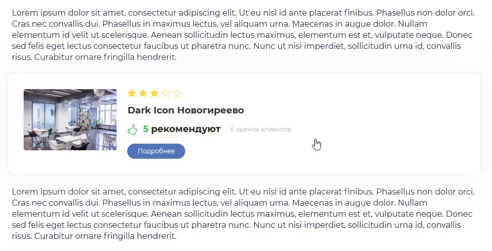The image size is (492, 251).
Task: Click the fifth empty outlined rating star
Action: coord(177,93)
